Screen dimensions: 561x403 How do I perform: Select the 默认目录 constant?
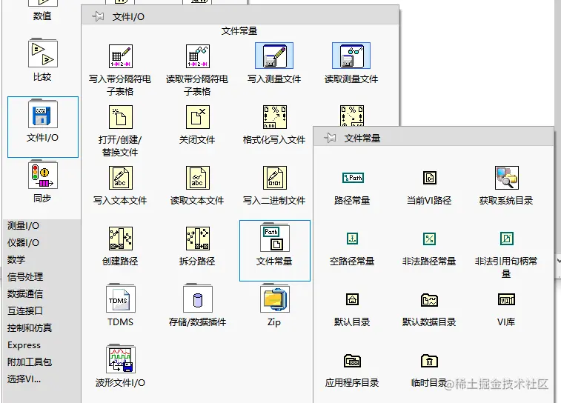[x=353, y=299]
